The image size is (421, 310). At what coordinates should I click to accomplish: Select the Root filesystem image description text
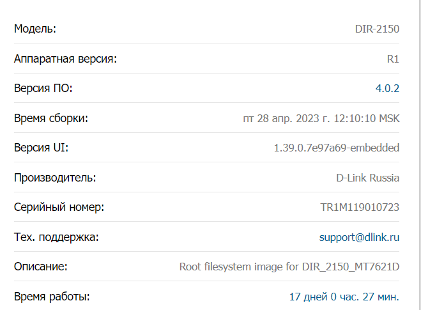pyautogui.click(x=289, y=267)
